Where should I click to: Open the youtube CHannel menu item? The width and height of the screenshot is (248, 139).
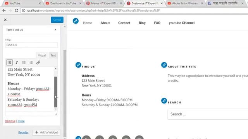click(x=182, y=23)
